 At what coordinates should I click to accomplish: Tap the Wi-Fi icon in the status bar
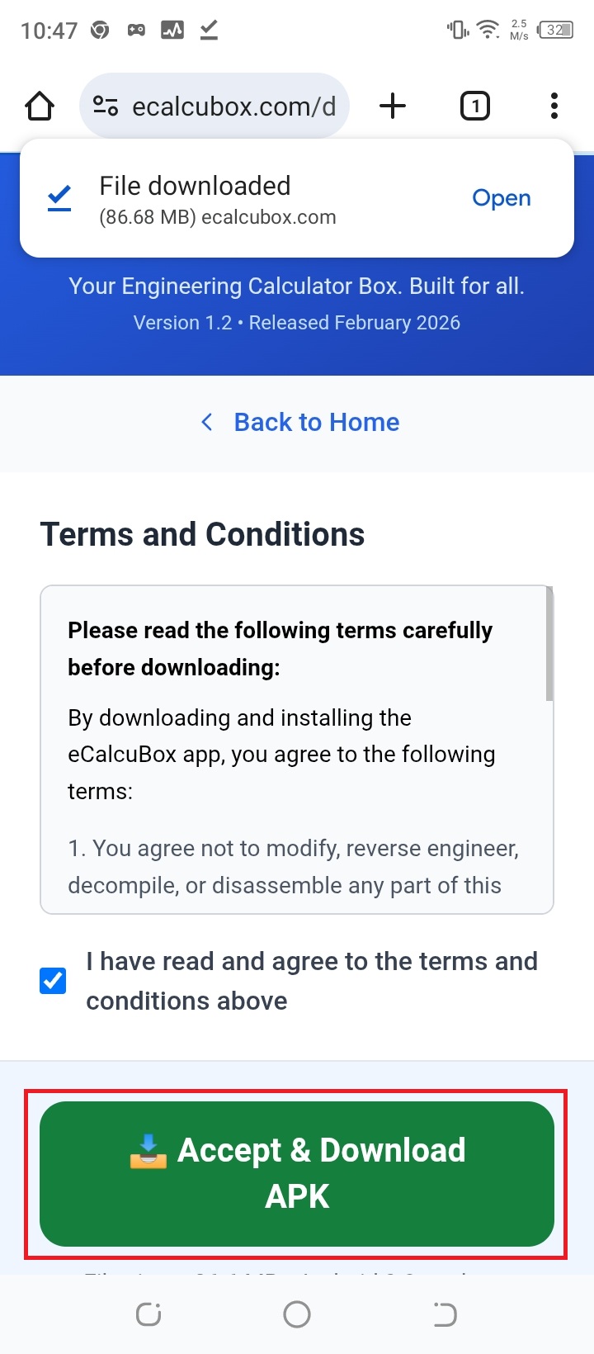click(488, 28)
